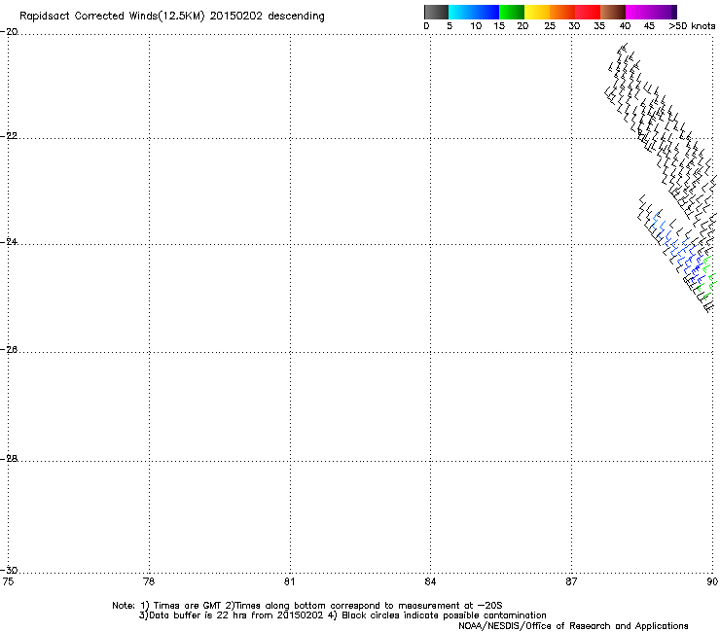Image resolution: width=720 pixels, height=632 pixels.
Task: Click the 'NOAA/NESDIS/Office of Research and Applications' credit
Action: coord(573,626)
